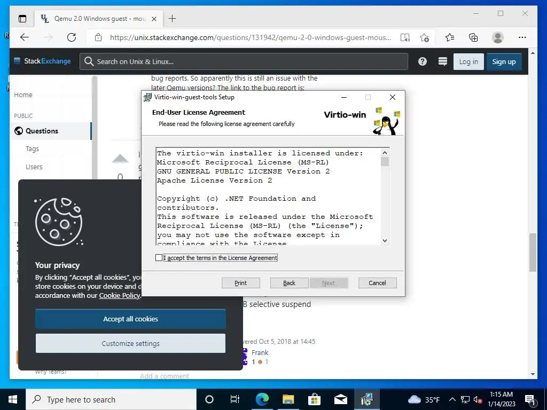
Task: Click the address bar URL
Action: click(x=251, y=37)
